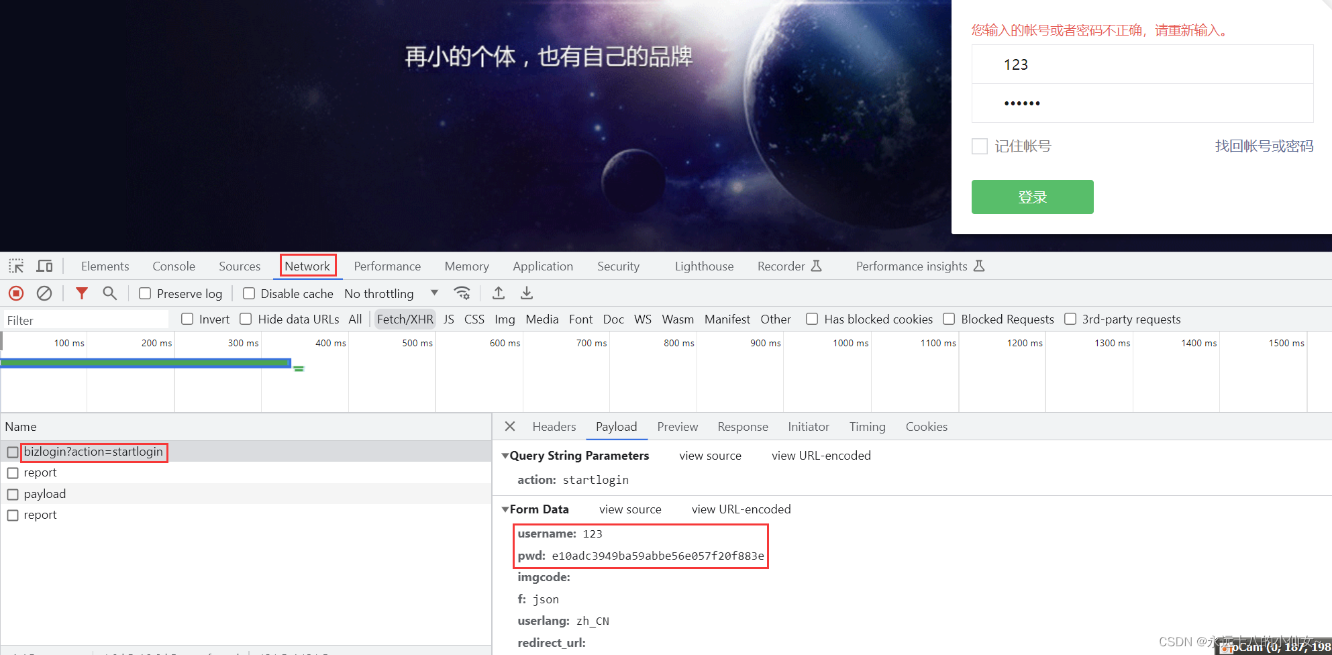
Task: Click the green 登录 login button
Action: pyautogui.click(x=1033, y=197)
